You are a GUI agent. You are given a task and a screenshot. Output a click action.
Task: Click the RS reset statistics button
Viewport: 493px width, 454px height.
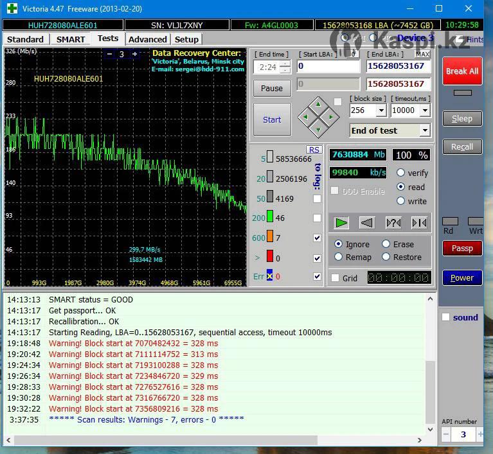[x=314, y=150]
